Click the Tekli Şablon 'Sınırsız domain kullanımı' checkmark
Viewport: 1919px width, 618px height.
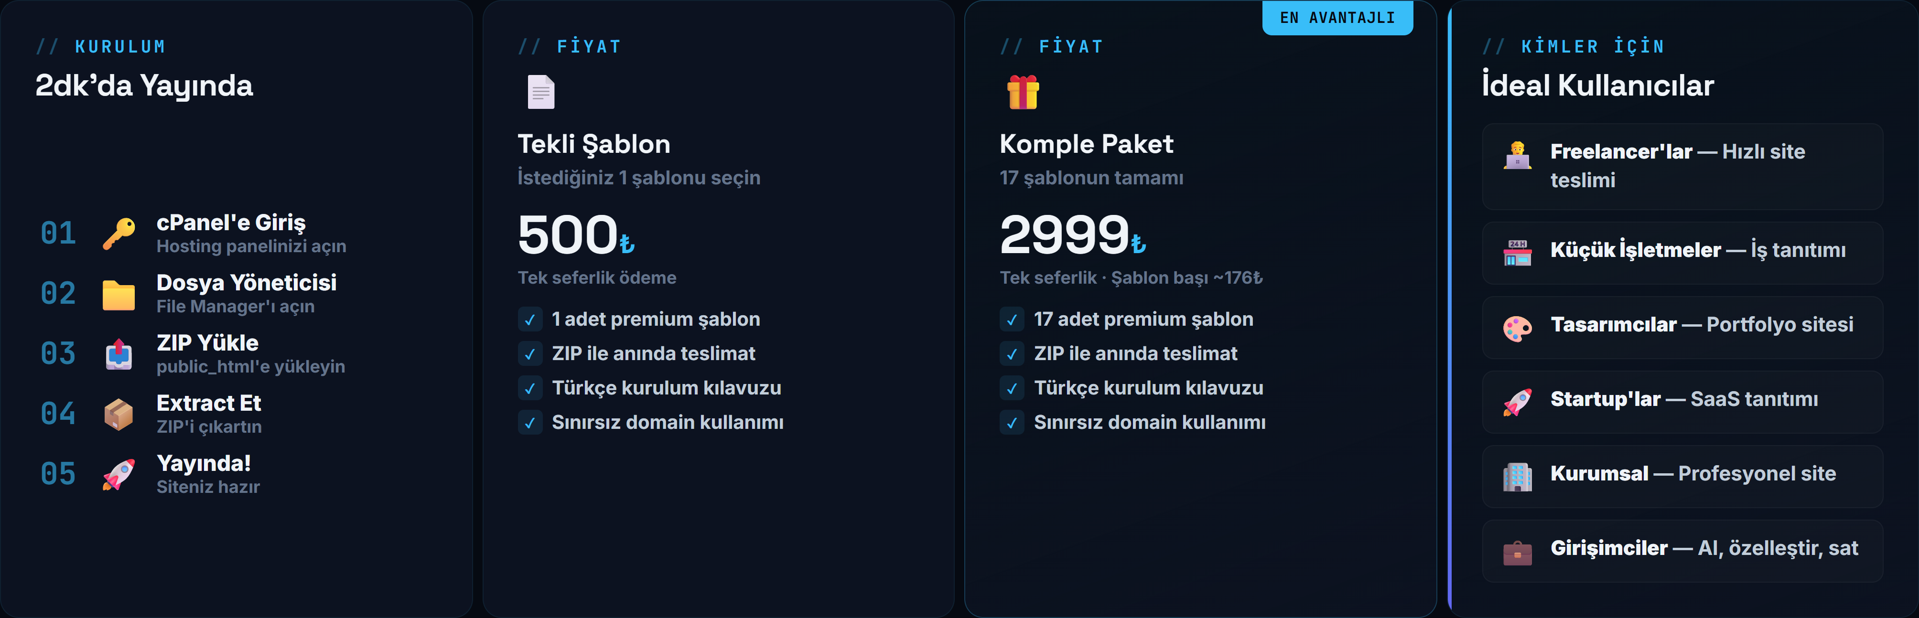point(529,423)
